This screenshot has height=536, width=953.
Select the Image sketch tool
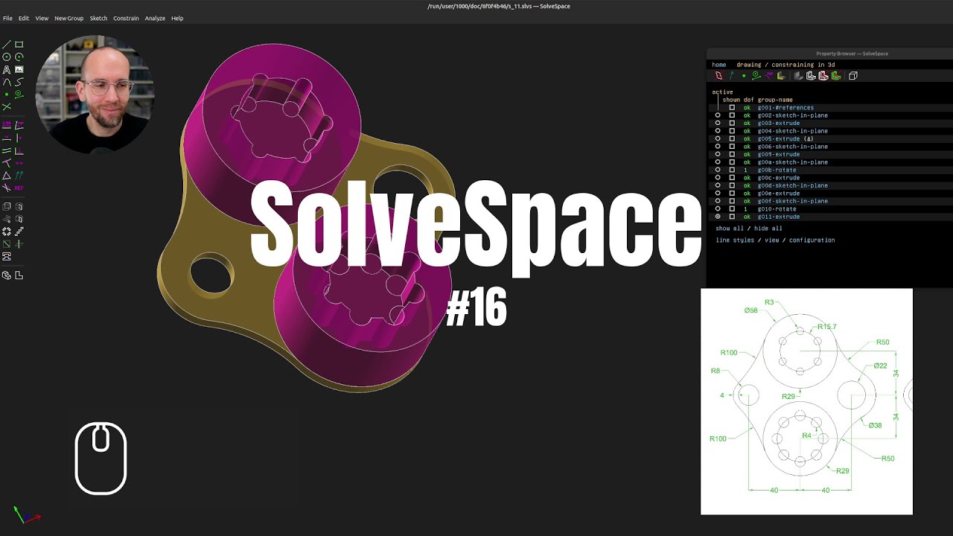pos(19,69)
